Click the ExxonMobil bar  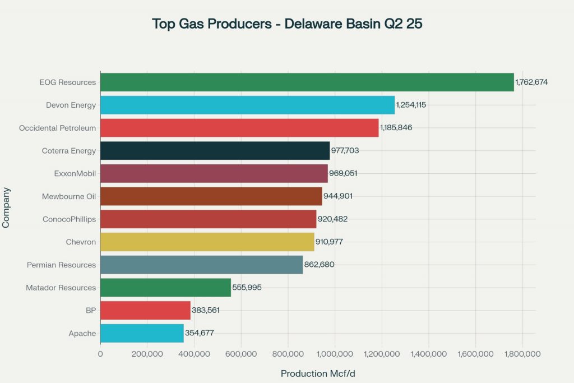click(214, 173)
